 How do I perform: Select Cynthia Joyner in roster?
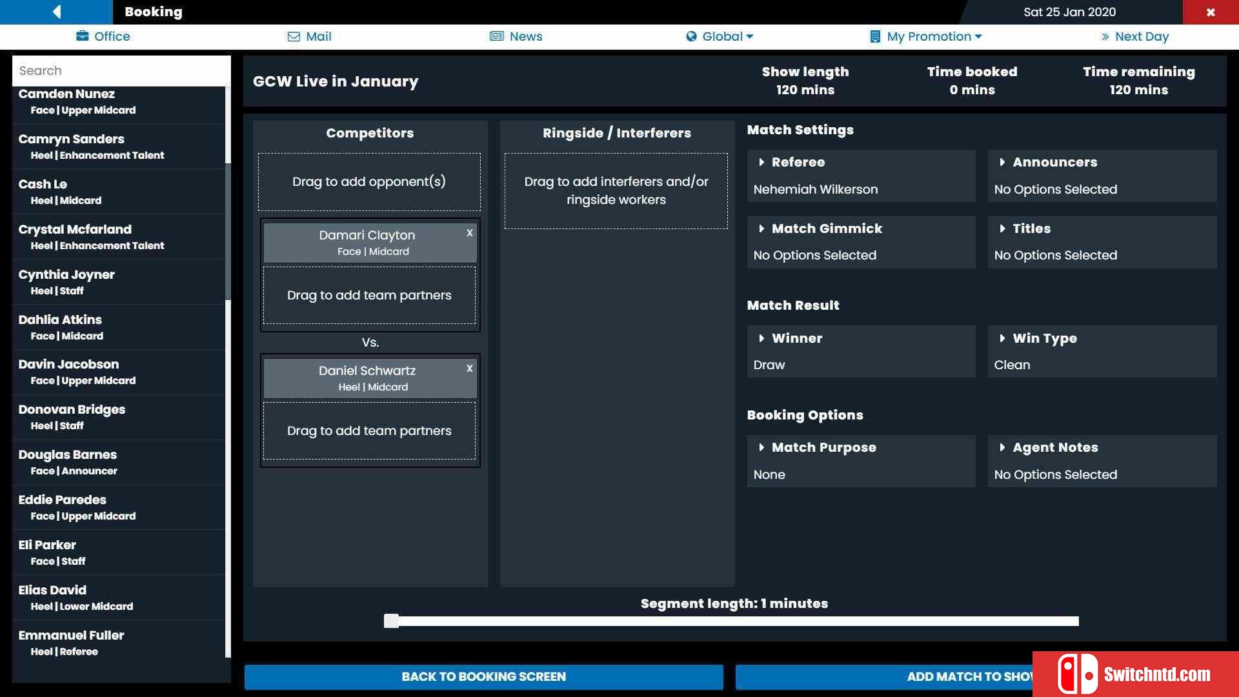[x=118, y=282]
